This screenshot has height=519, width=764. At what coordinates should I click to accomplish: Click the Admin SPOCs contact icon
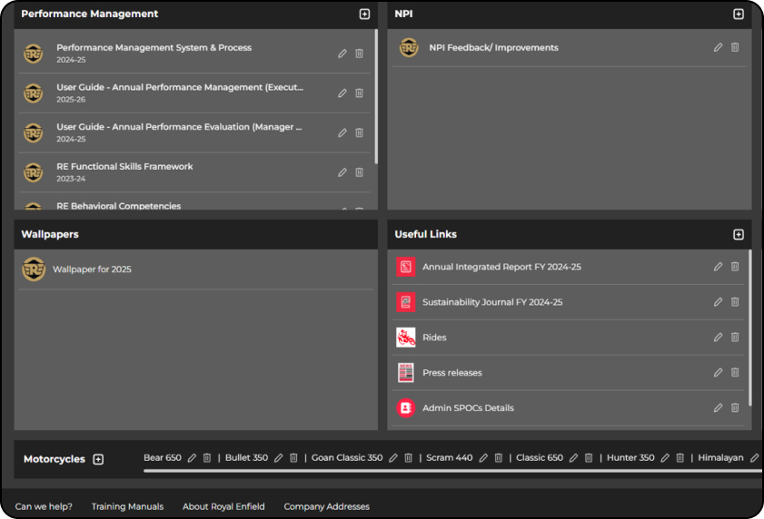tap(406, 408)
